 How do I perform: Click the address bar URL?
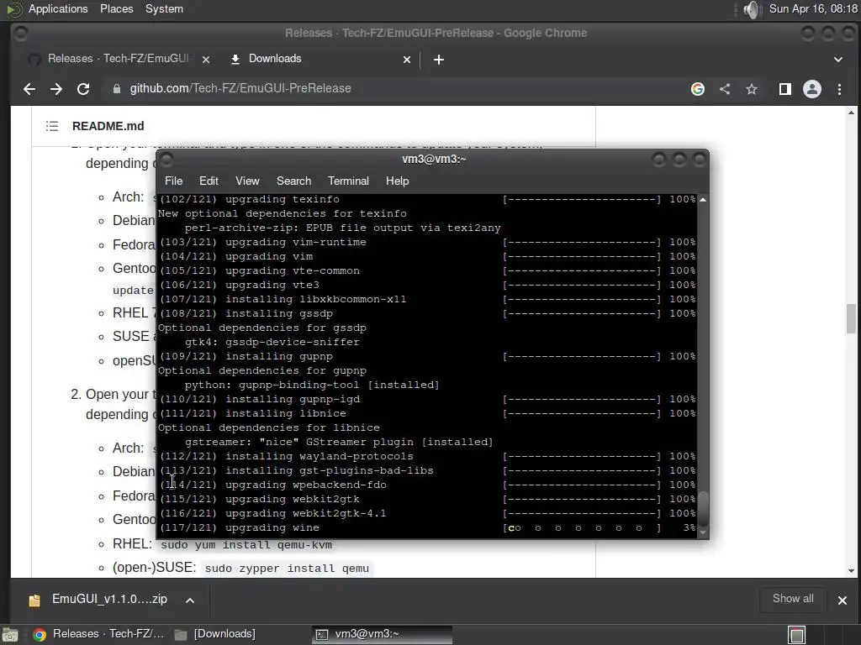tap(240, 88)
